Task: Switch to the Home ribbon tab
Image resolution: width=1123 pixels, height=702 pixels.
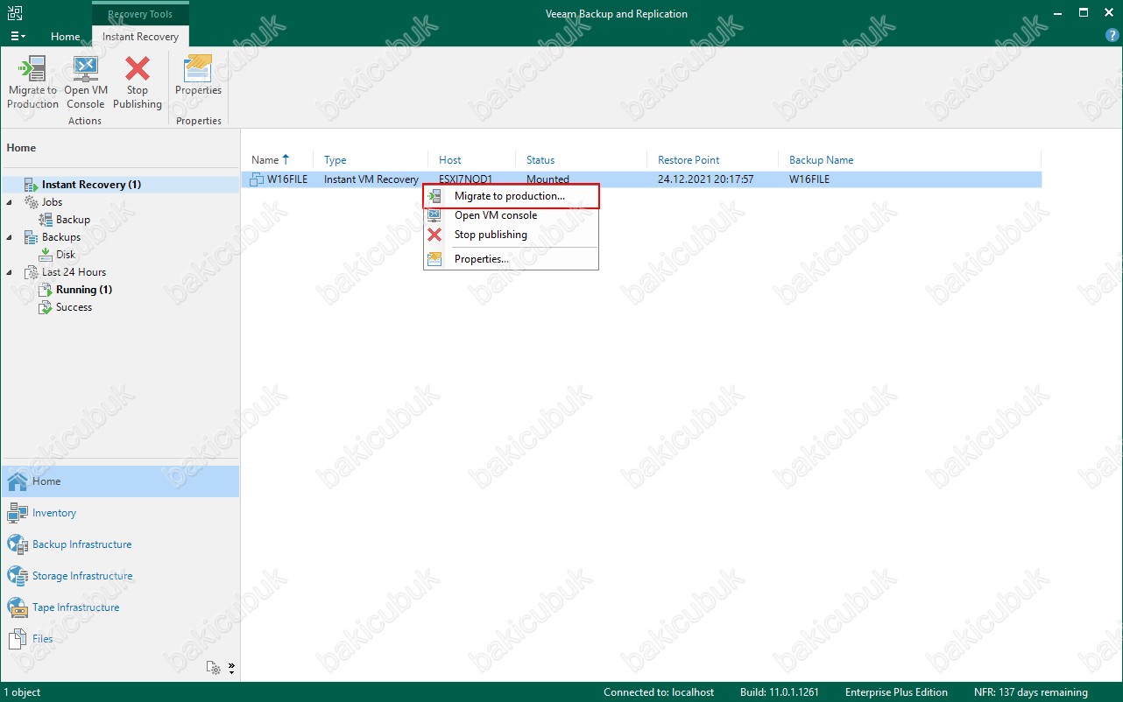Action: [66, 37]
